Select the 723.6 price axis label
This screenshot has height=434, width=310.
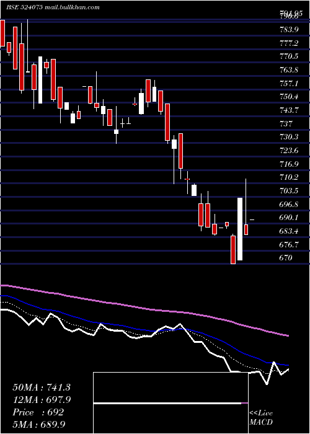pos(289,151)
